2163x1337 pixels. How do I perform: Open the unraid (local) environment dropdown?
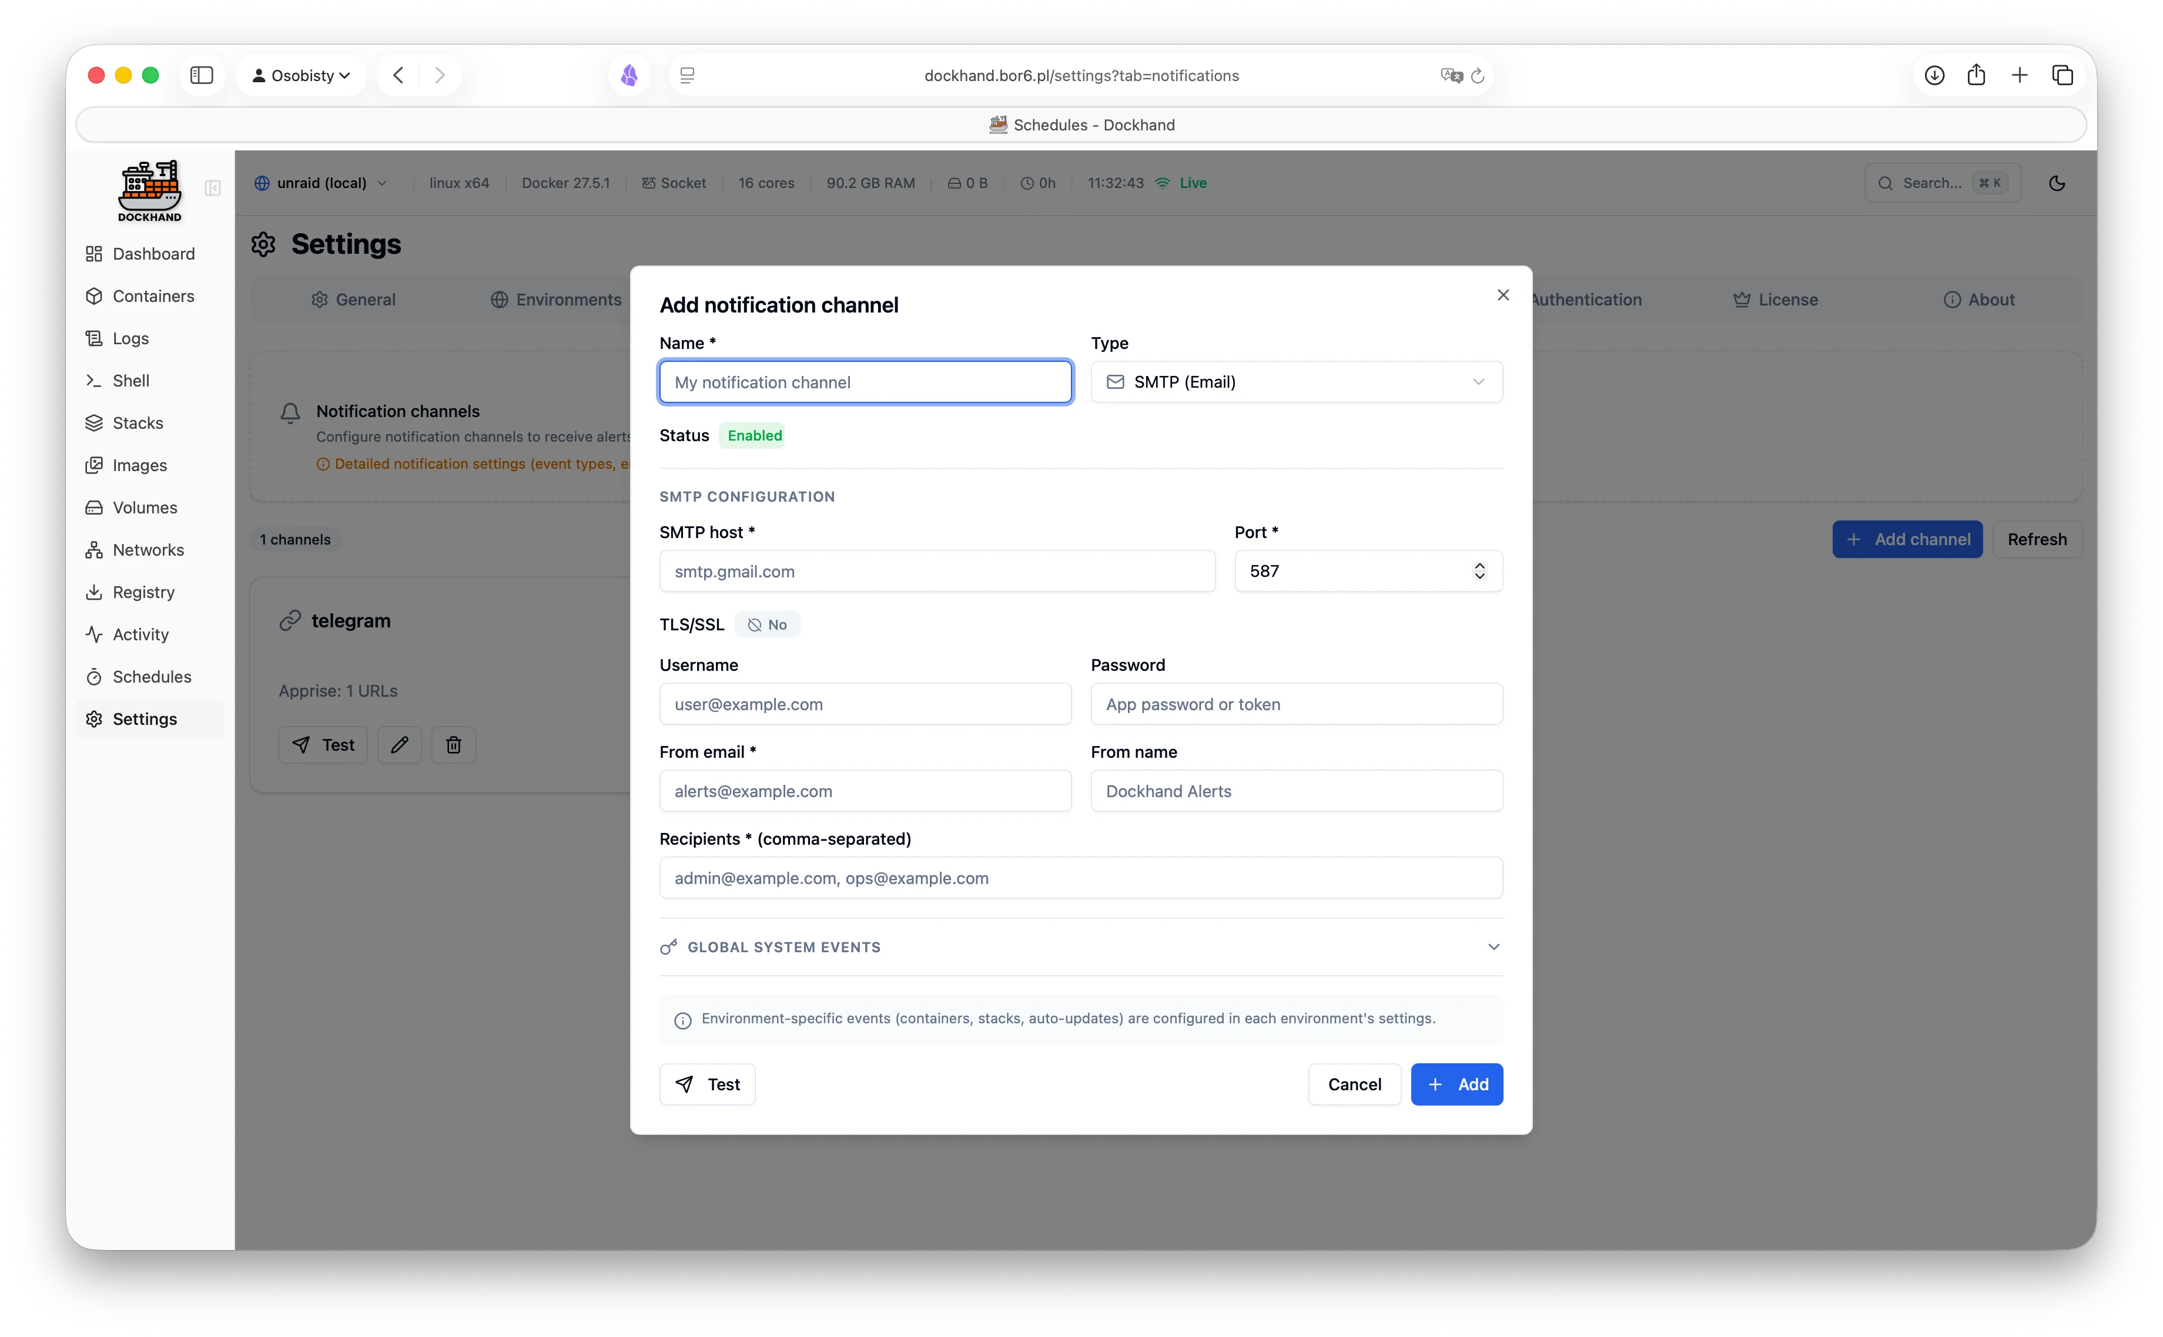point(321,183)
